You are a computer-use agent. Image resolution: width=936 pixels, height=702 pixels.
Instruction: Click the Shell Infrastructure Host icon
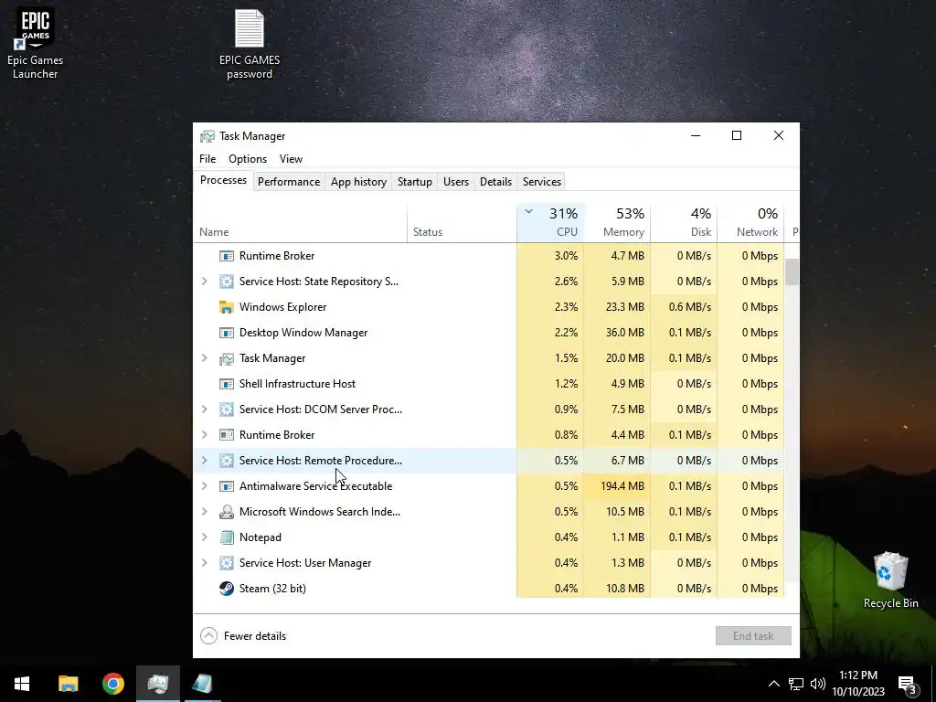click(x=227, y=384)
